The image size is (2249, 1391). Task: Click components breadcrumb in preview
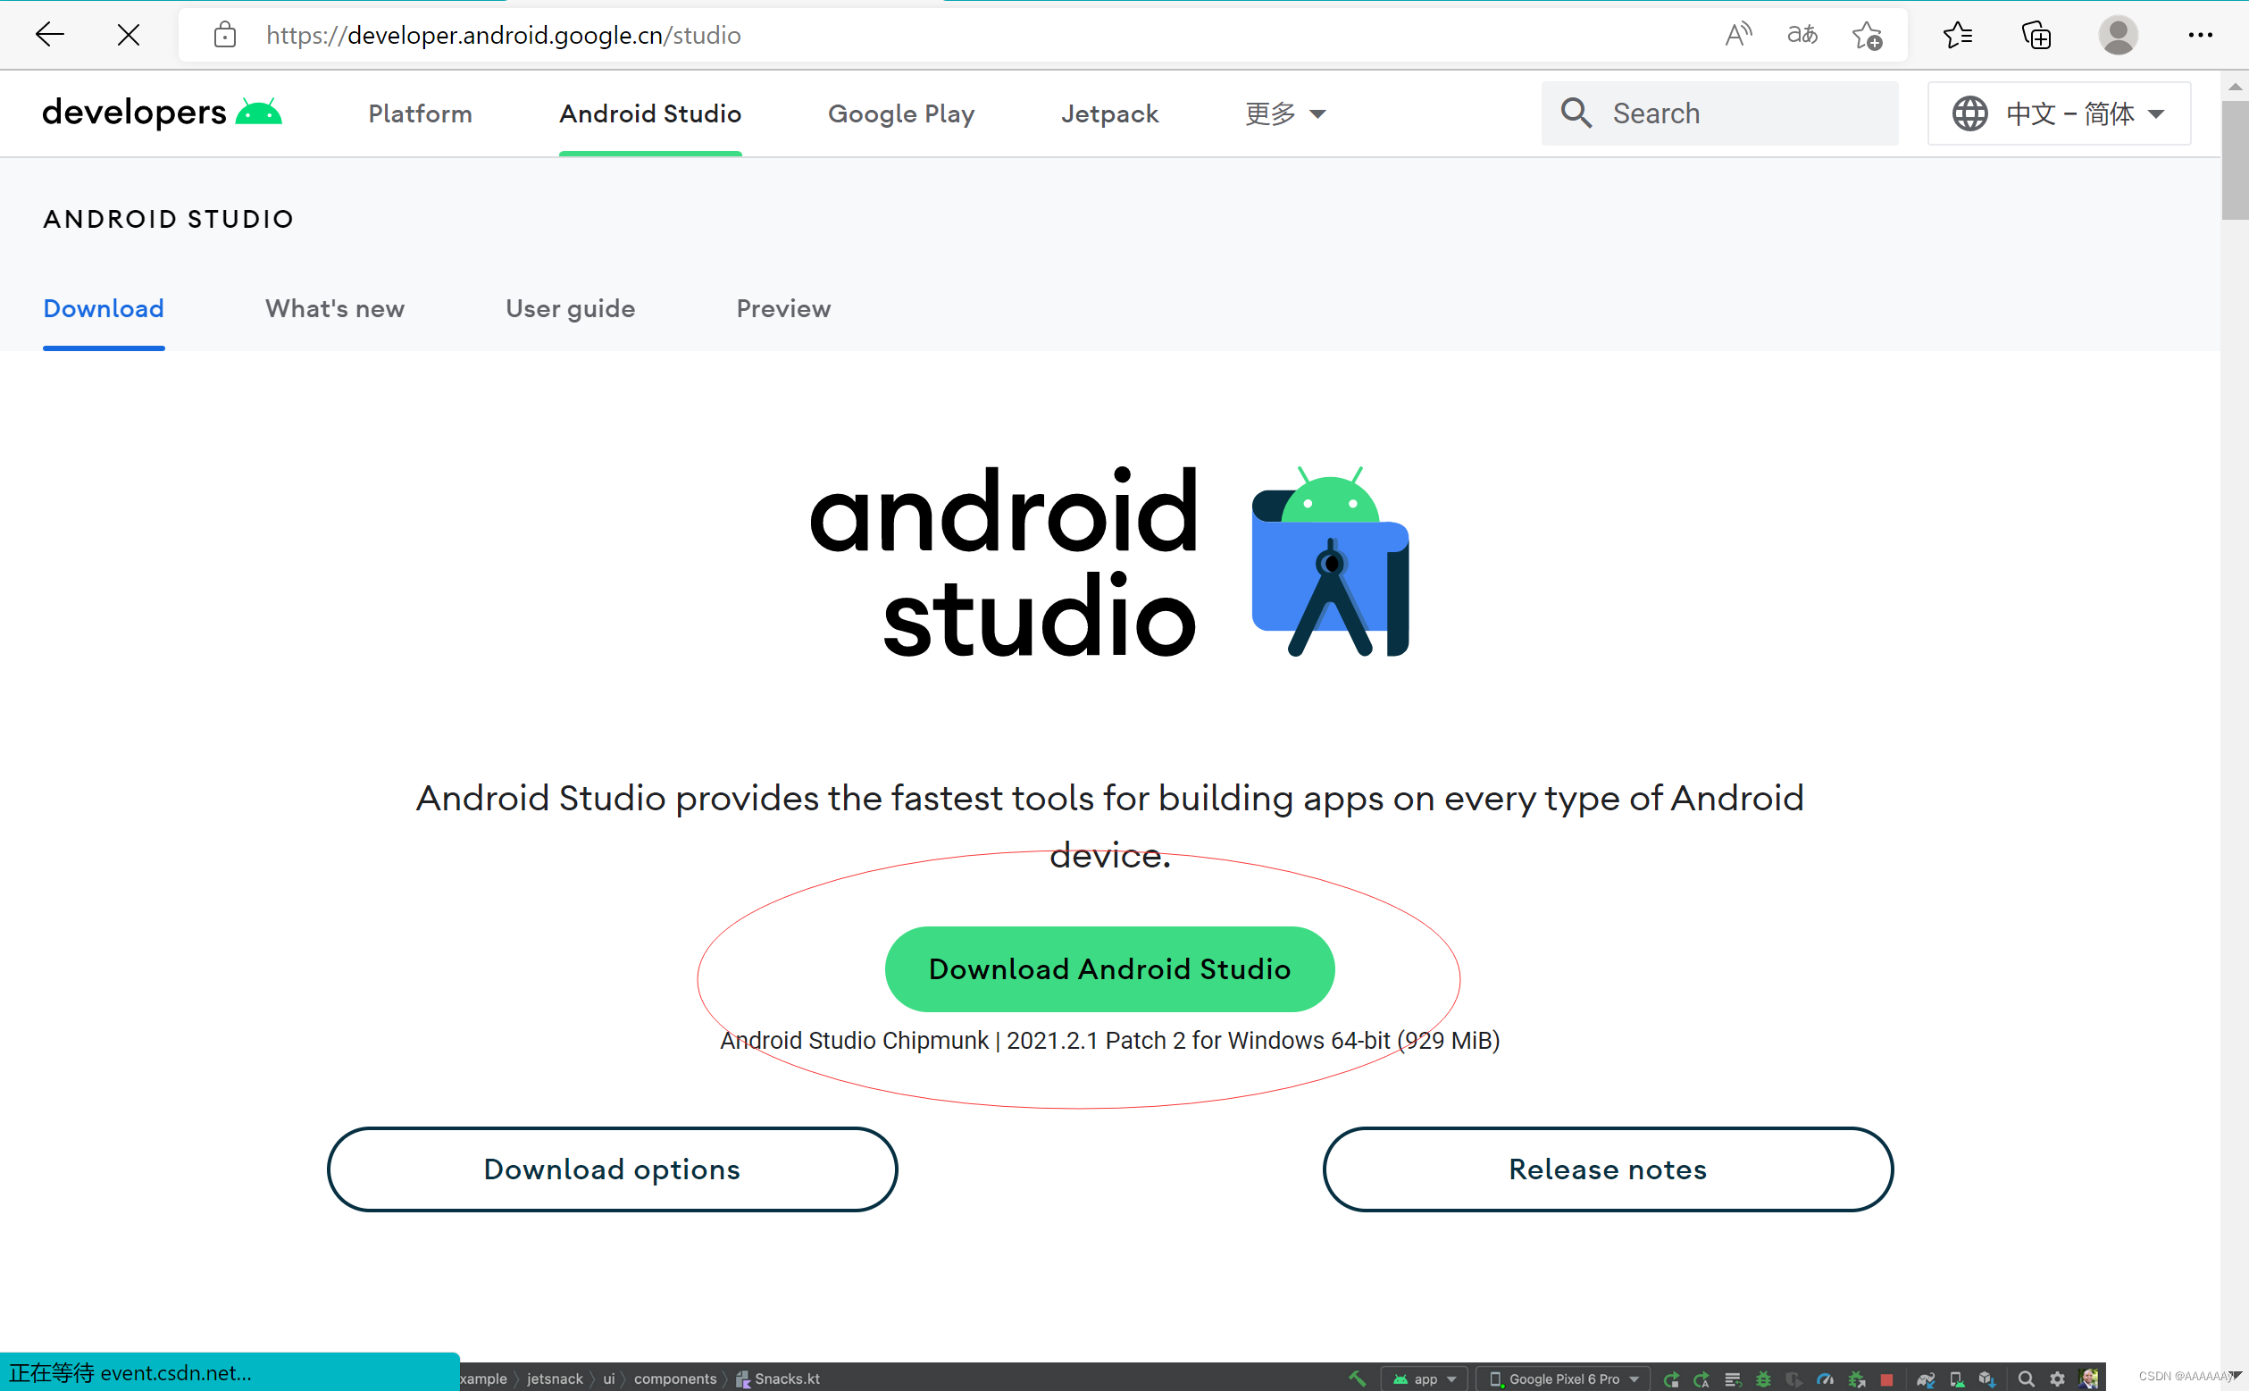click(x=675, y=1378)
